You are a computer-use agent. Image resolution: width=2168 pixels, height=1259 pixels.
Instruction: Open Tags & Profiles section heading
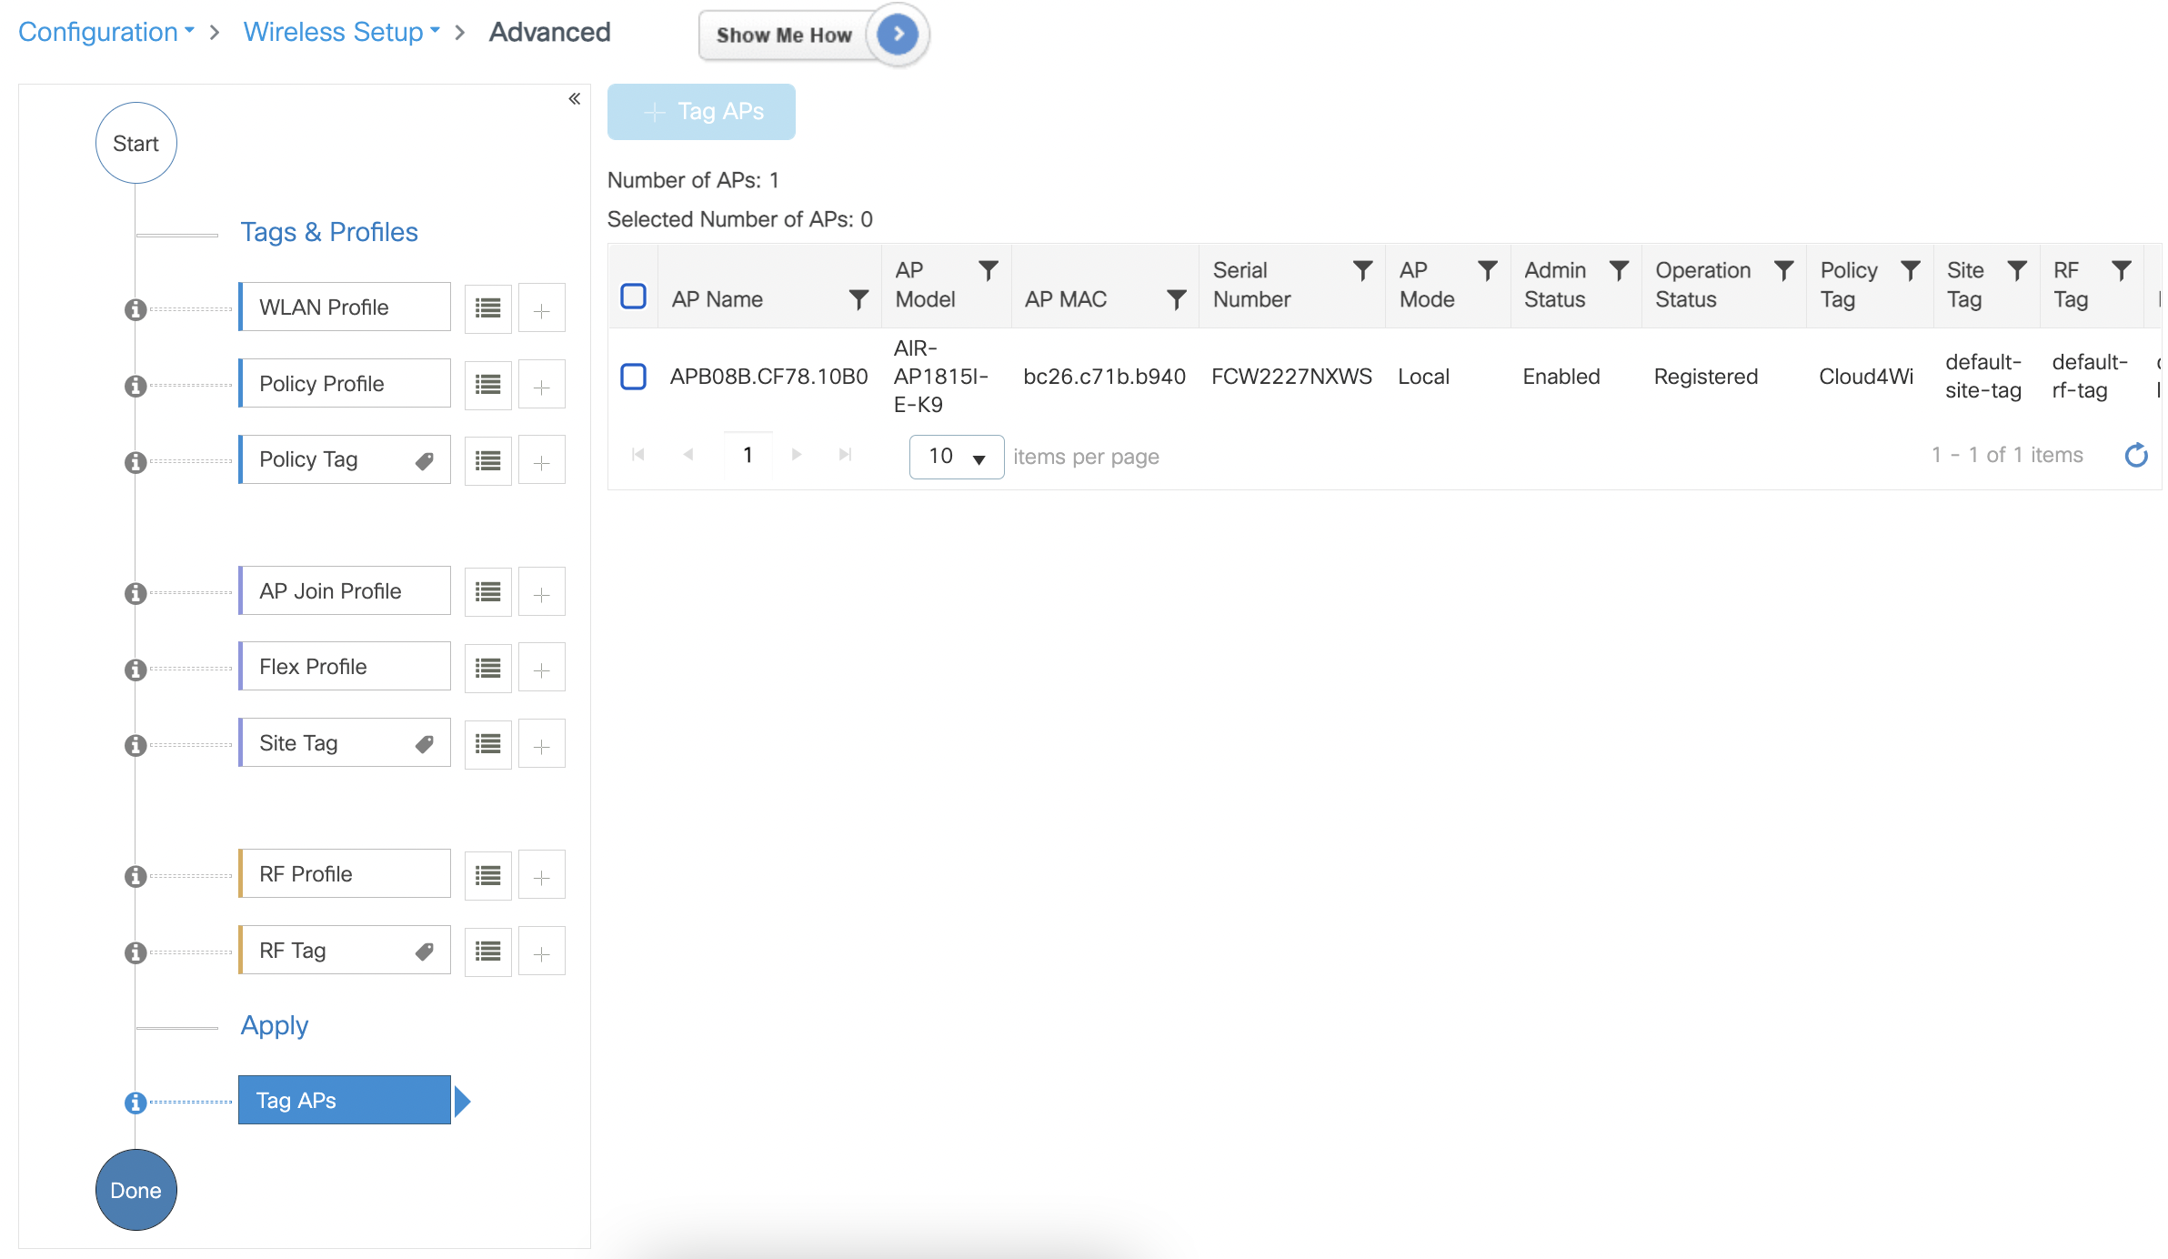pos(329,232)
